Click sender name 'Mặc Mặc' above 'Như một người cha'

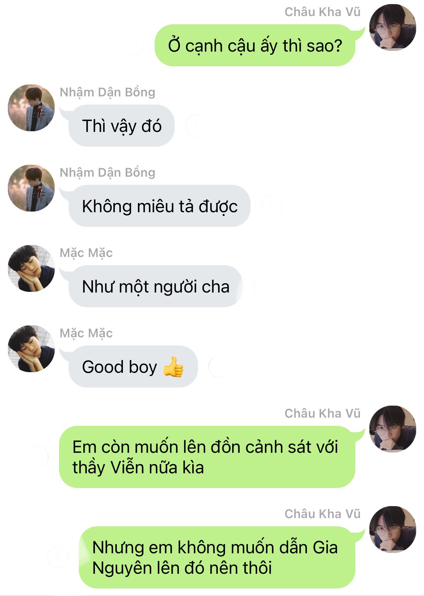[x=86, y=253]
